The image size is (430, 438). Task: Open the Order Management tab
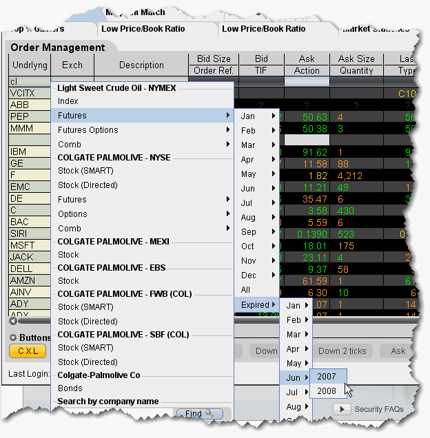coord(57,48)
